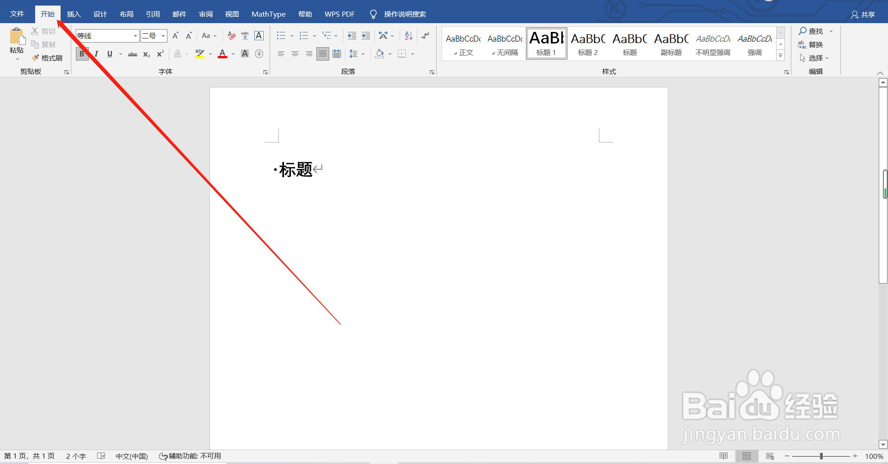Screen dimensions: 888x464
Task: Switch to Web Layout view in status bar
Action: (770, 456)
